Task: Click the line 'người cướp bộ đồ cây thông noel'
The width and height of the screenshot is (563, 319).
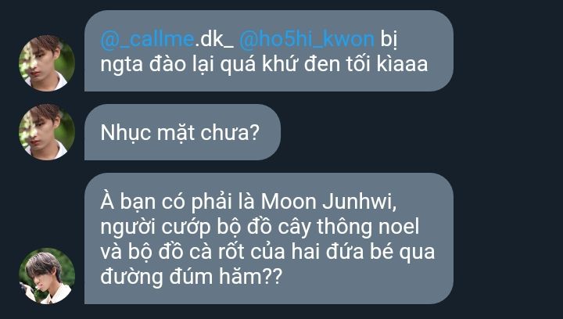Action: pos(260,228)
